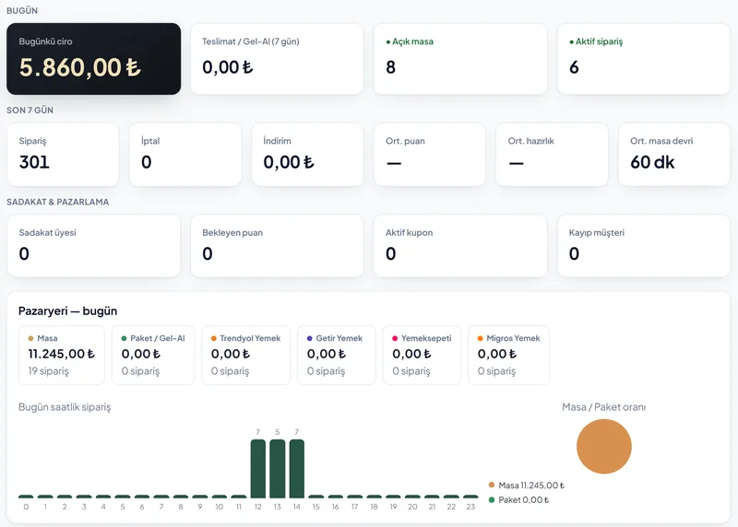Click the green dot beside Aktif sipariş

coord(571,41)
